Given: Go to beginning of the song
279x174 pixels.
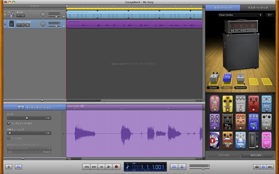Looking at the screenshot, I should tap(101, 167).
